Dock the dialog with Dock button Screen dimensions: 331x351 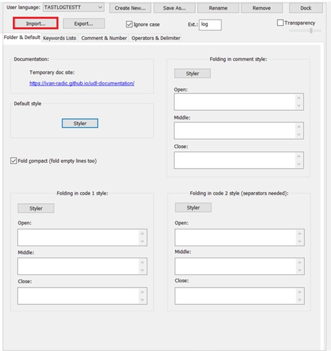pyautogui.click(x=306, y=8)
